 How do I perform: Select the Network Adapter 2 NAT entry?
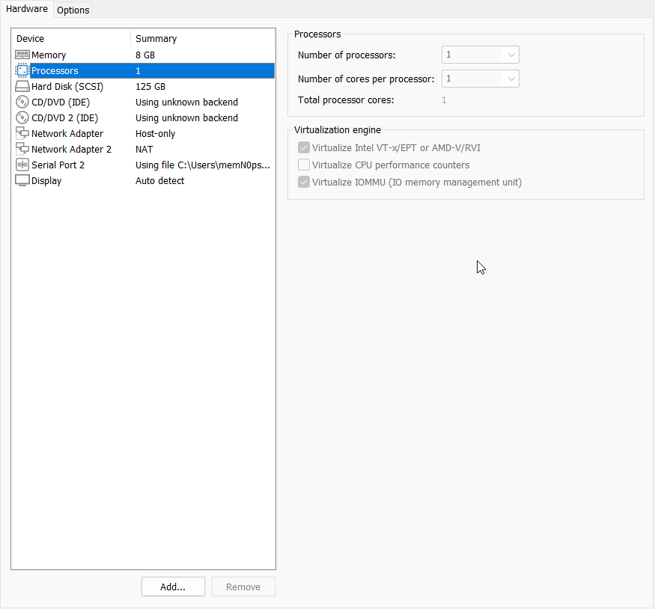point(112,149)
